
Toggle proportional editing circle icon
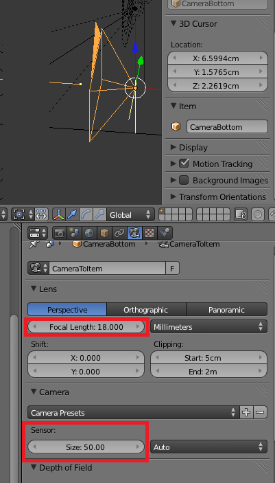(x=258, y=214)
